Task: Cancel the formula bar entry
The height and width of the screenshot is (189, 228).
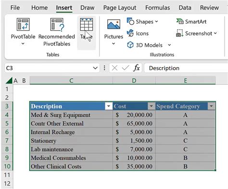Action: tap(114, 68)
